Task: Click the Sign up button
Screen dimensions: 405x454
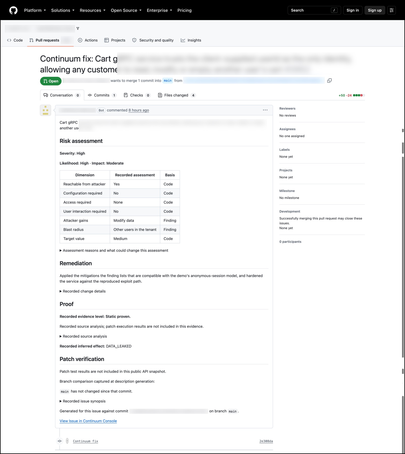Action: point(375,10)
